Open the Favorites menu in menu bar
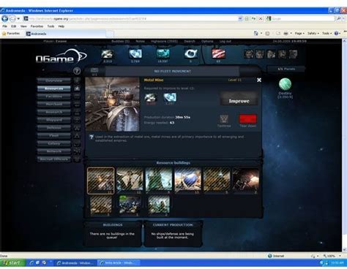The image size is (347, 269). click(37, 26)
